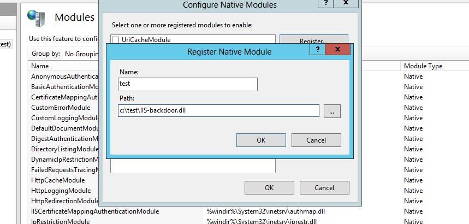Image resolution: width=469 pixels, height=224 pixels.
Task: Open the Group by dropdown in Modules view
Action: (x=82, y=54)
